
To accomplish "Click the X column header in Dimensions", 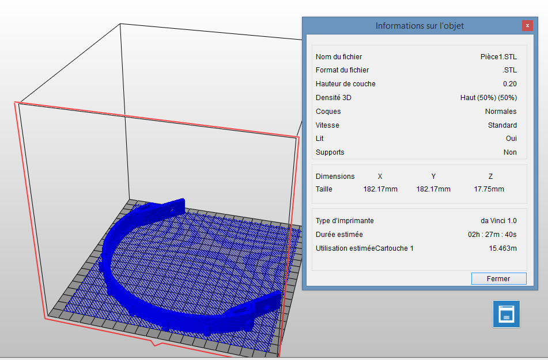I will tap(380, 176).
